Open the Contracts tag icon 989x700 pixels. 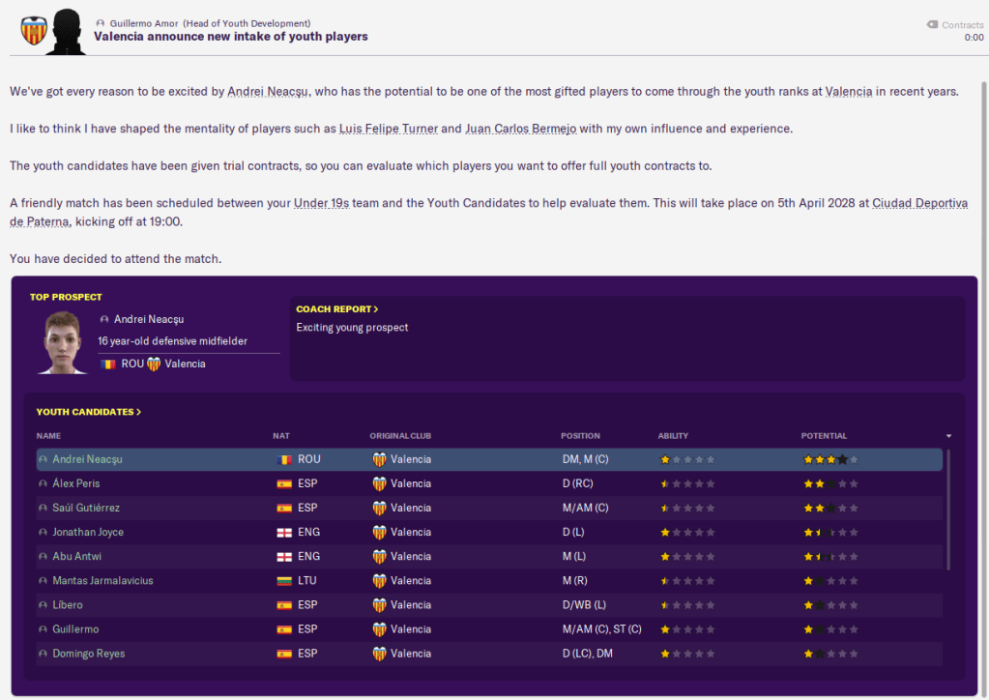(932, 25)
